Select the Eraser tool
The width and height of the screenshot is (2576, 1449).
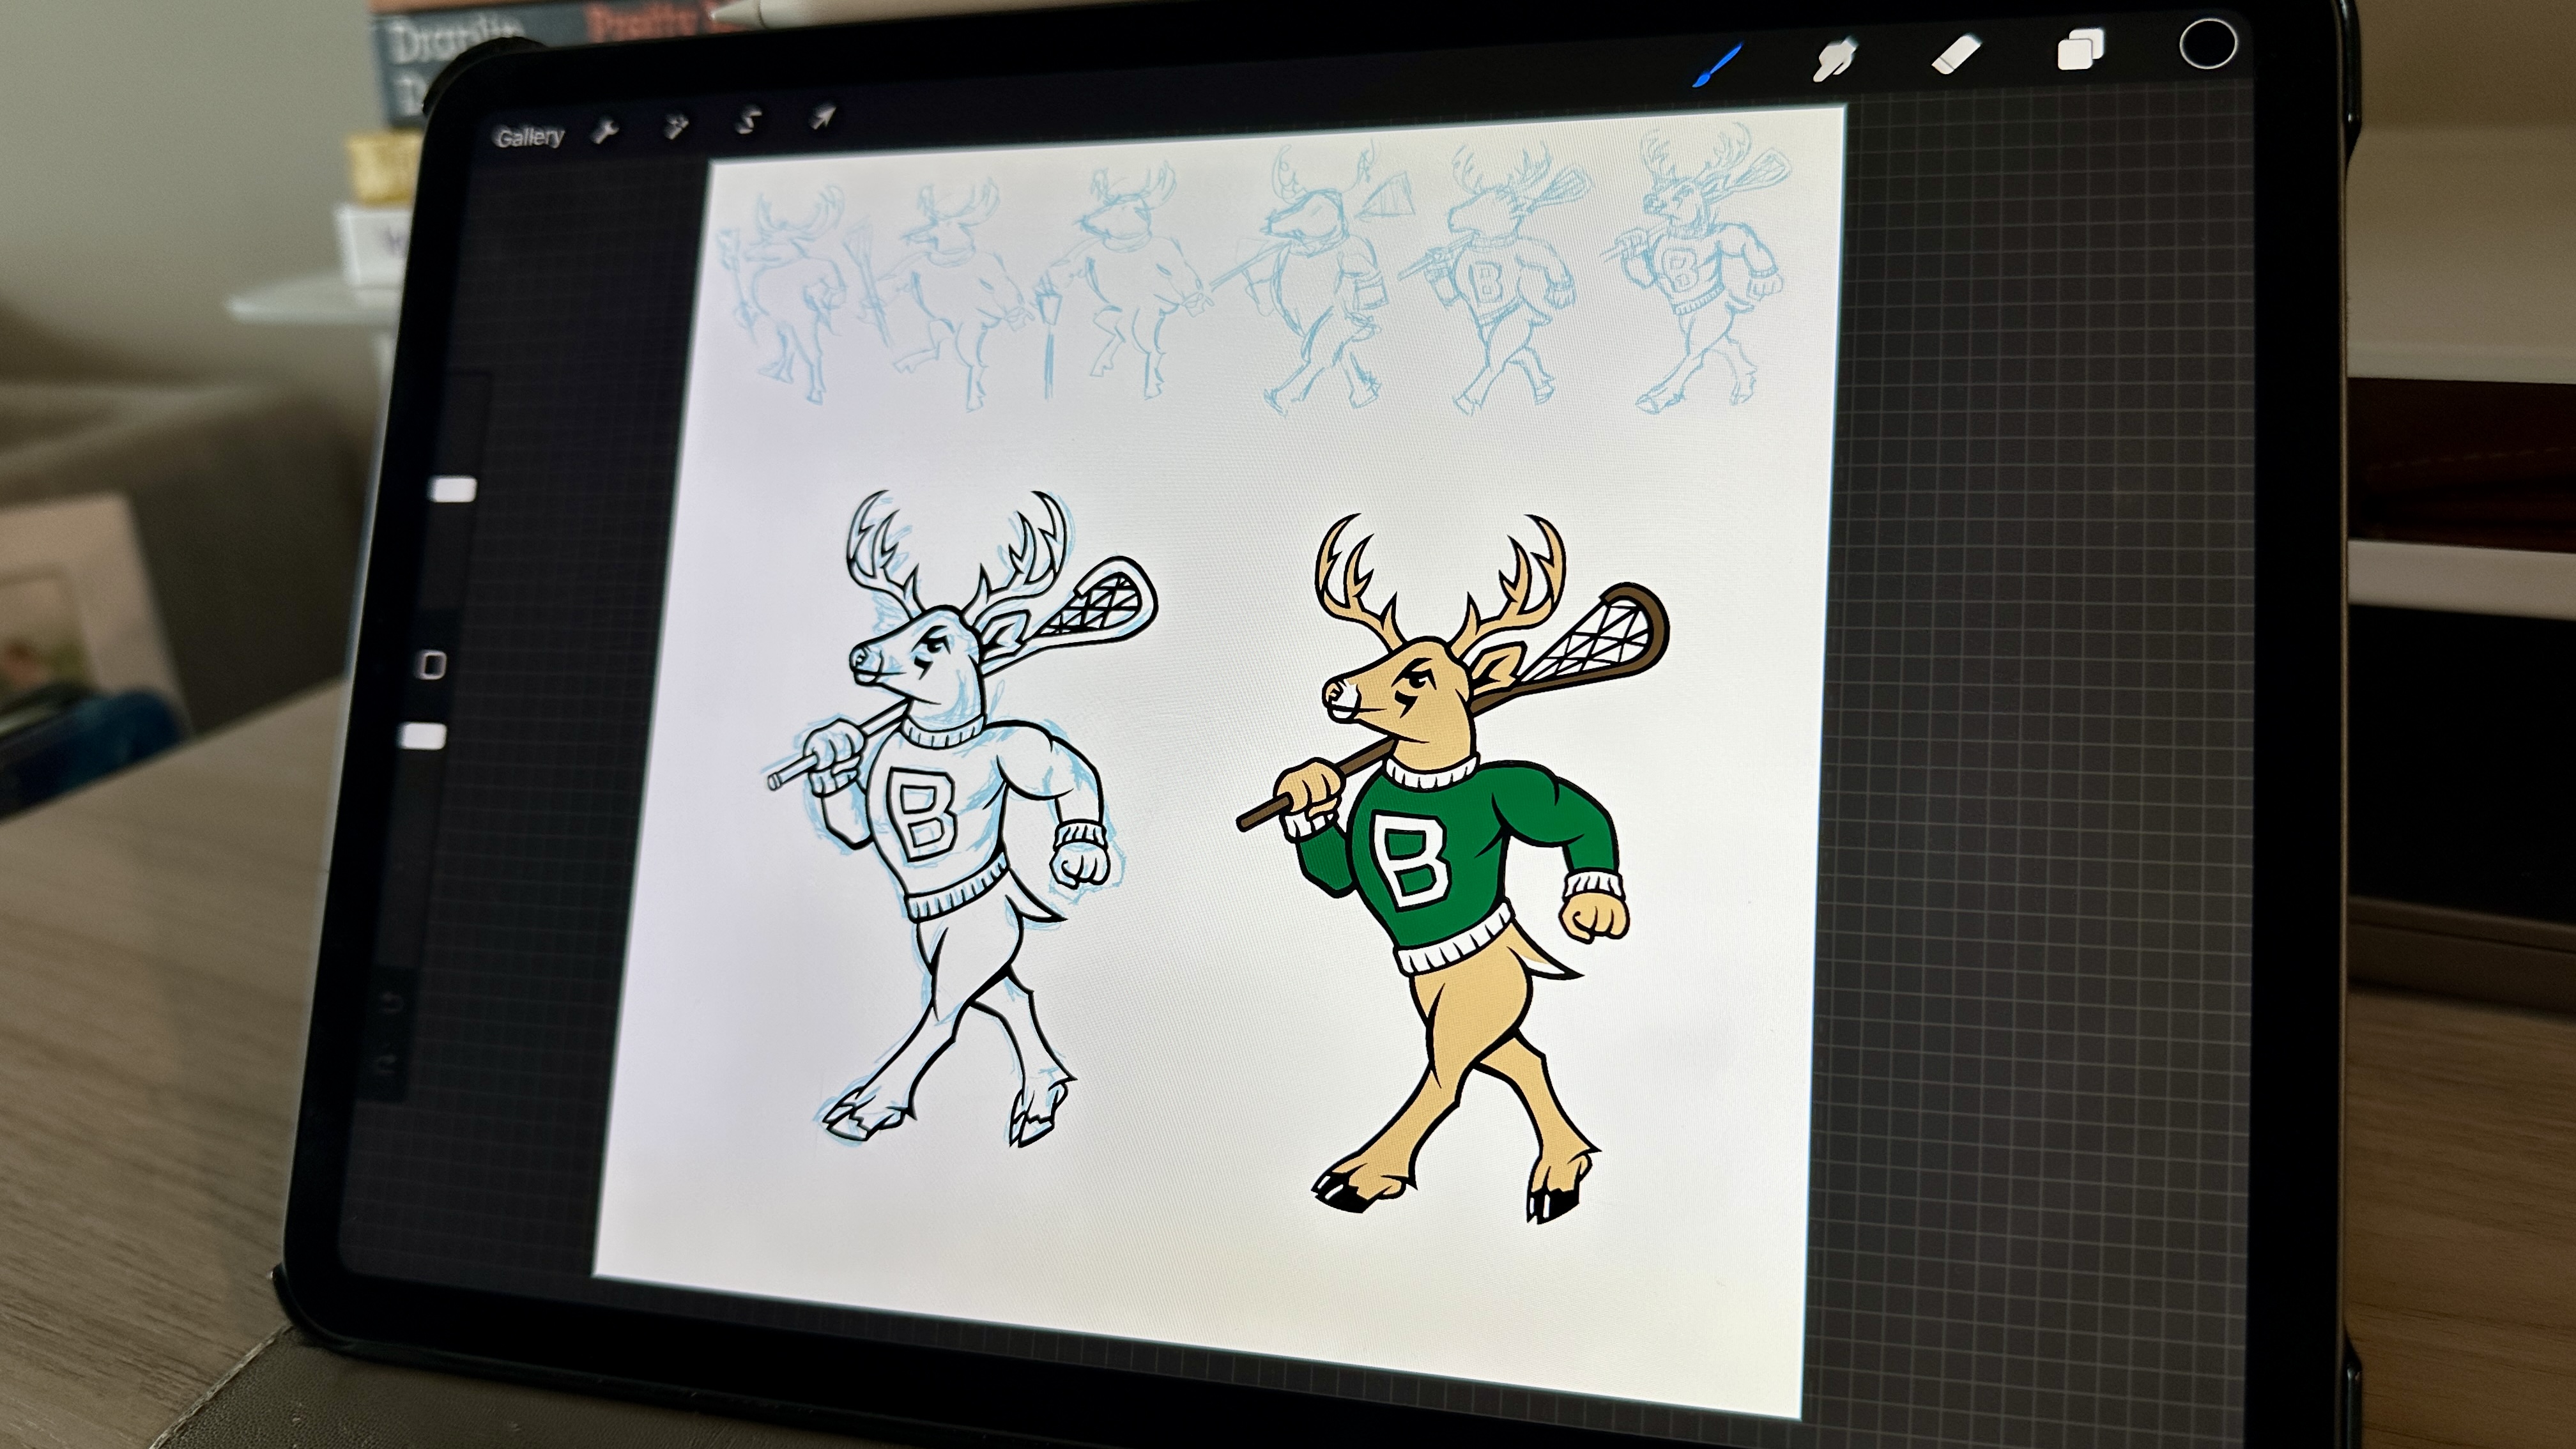coord(1956,54)
